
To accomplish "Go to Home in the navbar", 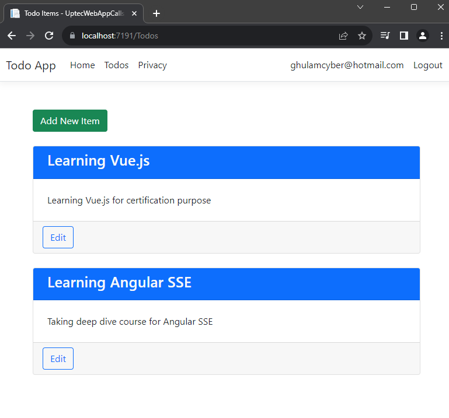I will click(82, 65).
